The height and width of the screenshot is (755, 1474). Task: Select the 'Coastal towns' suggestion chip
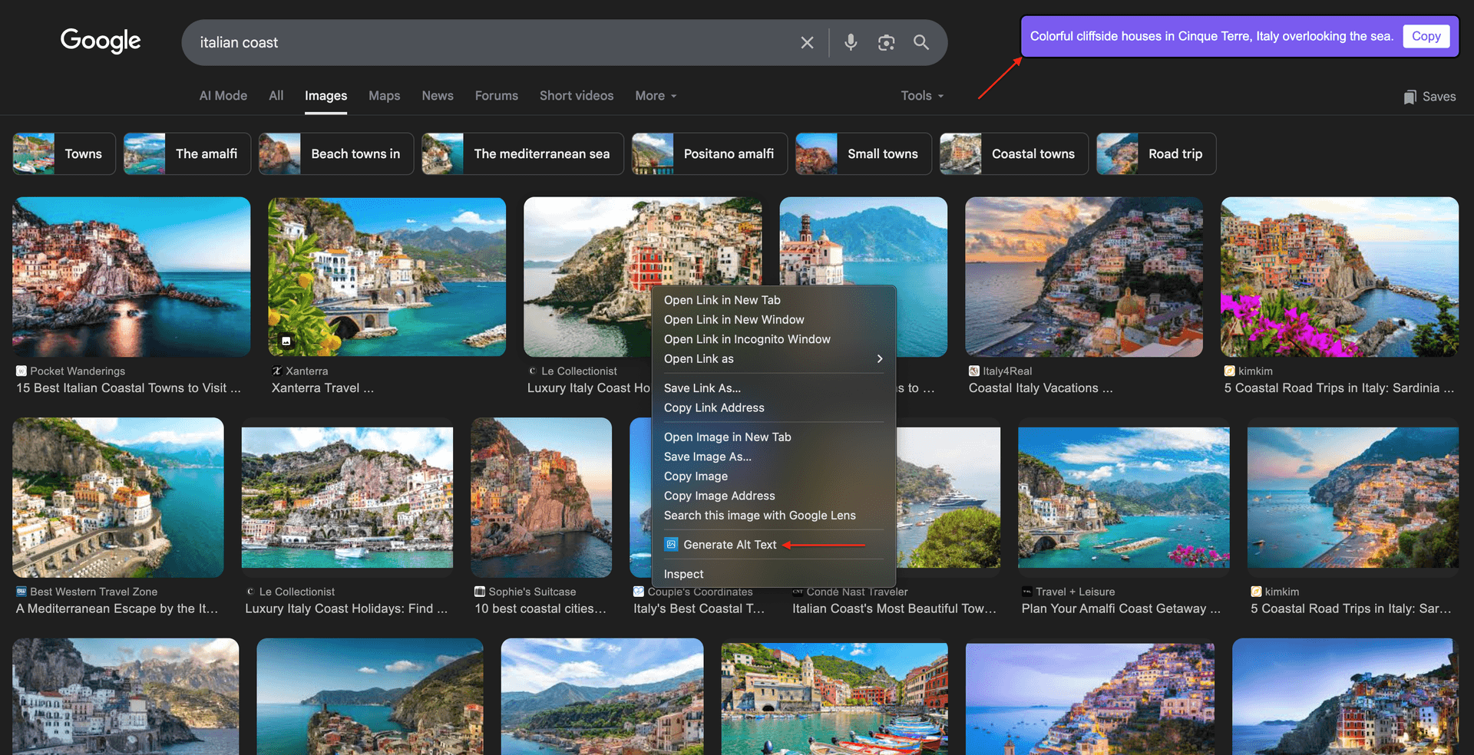1033,153
